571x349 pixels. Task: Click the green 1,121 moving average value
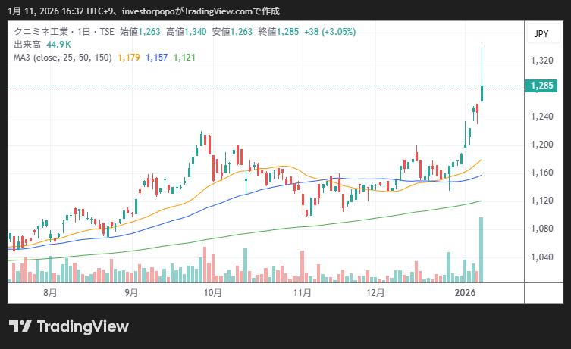click(x=184, y=56)
